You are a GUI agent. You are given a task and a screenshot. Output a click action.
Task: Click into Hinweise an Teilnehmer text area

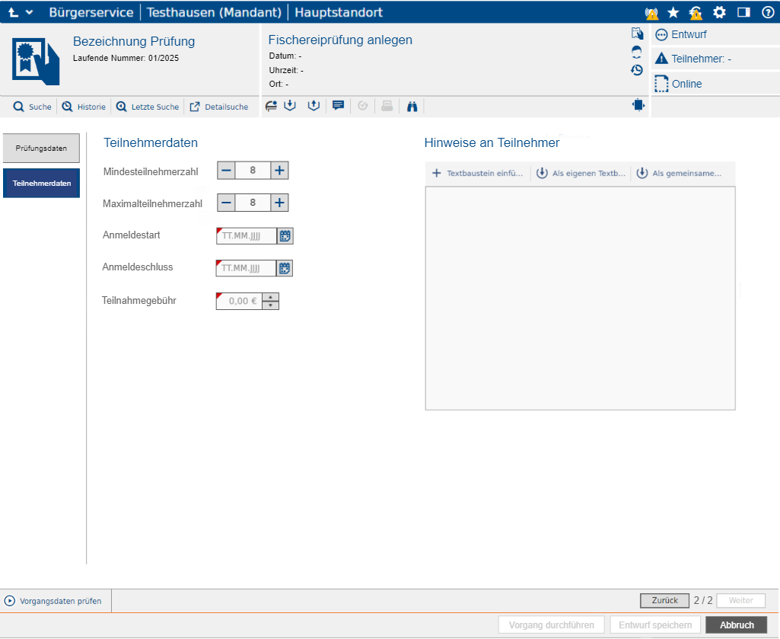580,298
